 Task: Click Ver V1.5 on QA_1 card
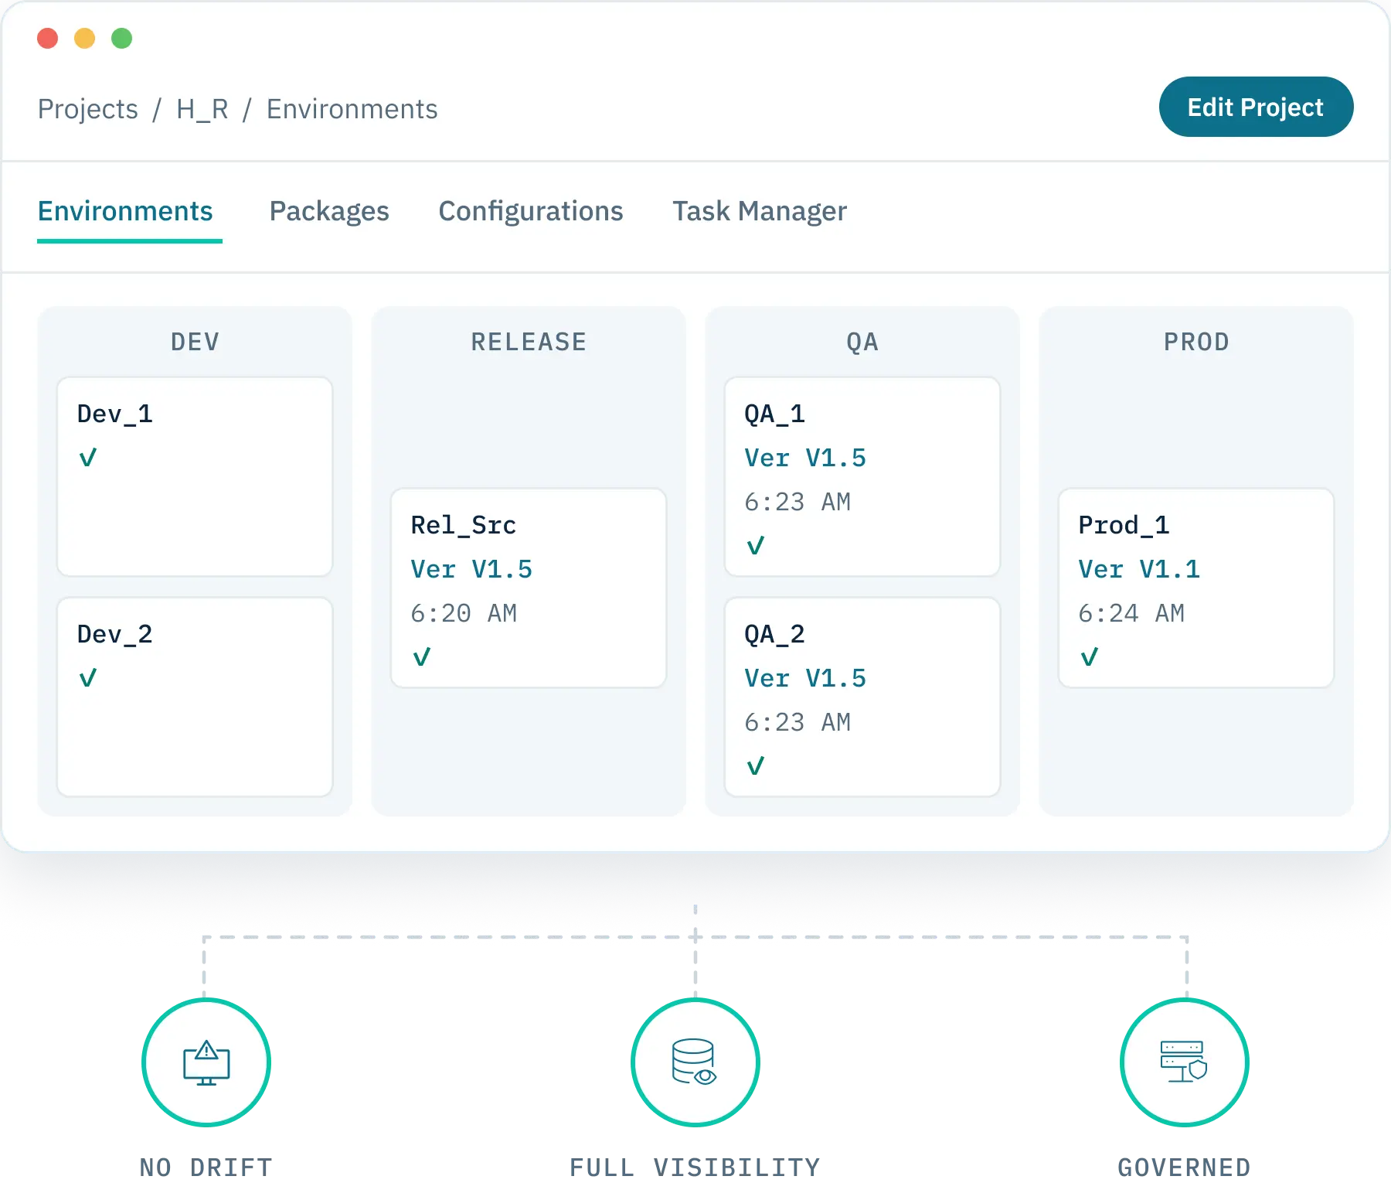(x=805, y=458)
